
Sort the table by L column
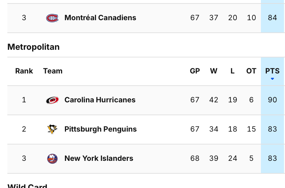pos(233,71)
